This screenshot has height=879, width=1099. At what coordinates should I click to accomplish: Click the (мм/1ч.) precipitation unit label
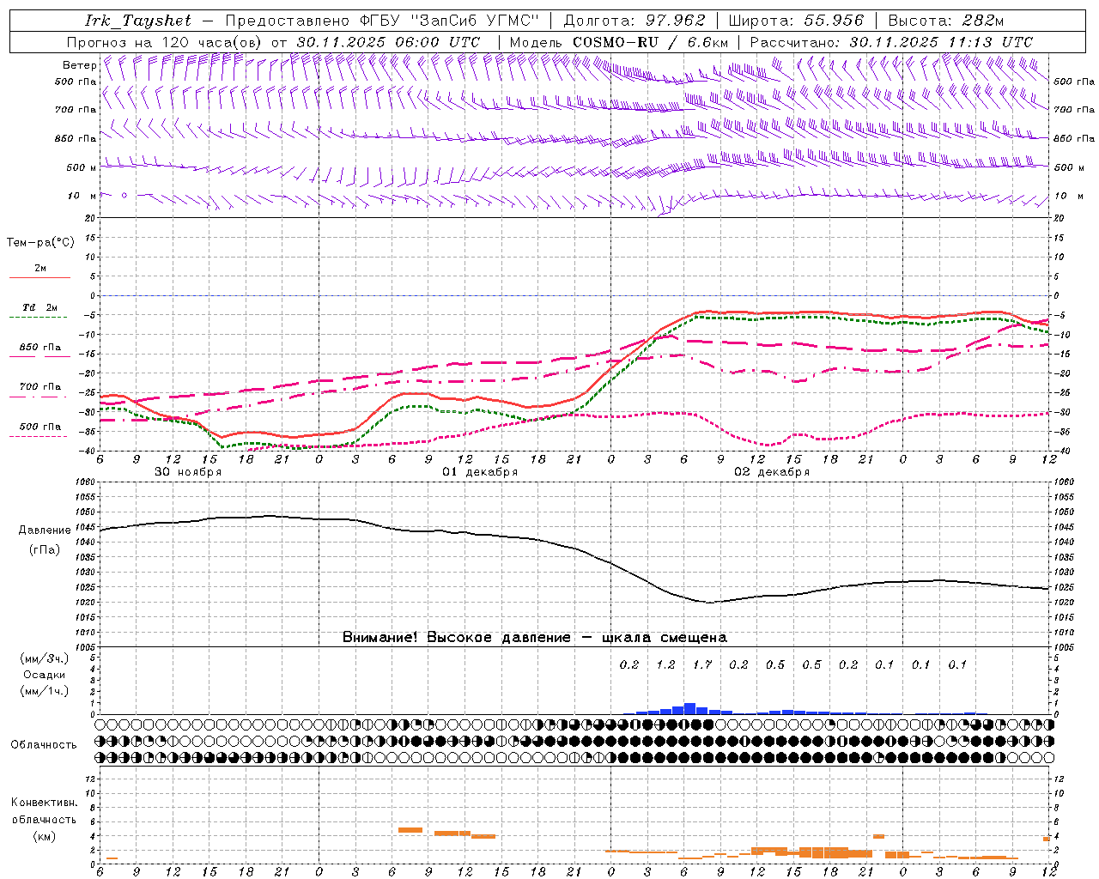44,691
